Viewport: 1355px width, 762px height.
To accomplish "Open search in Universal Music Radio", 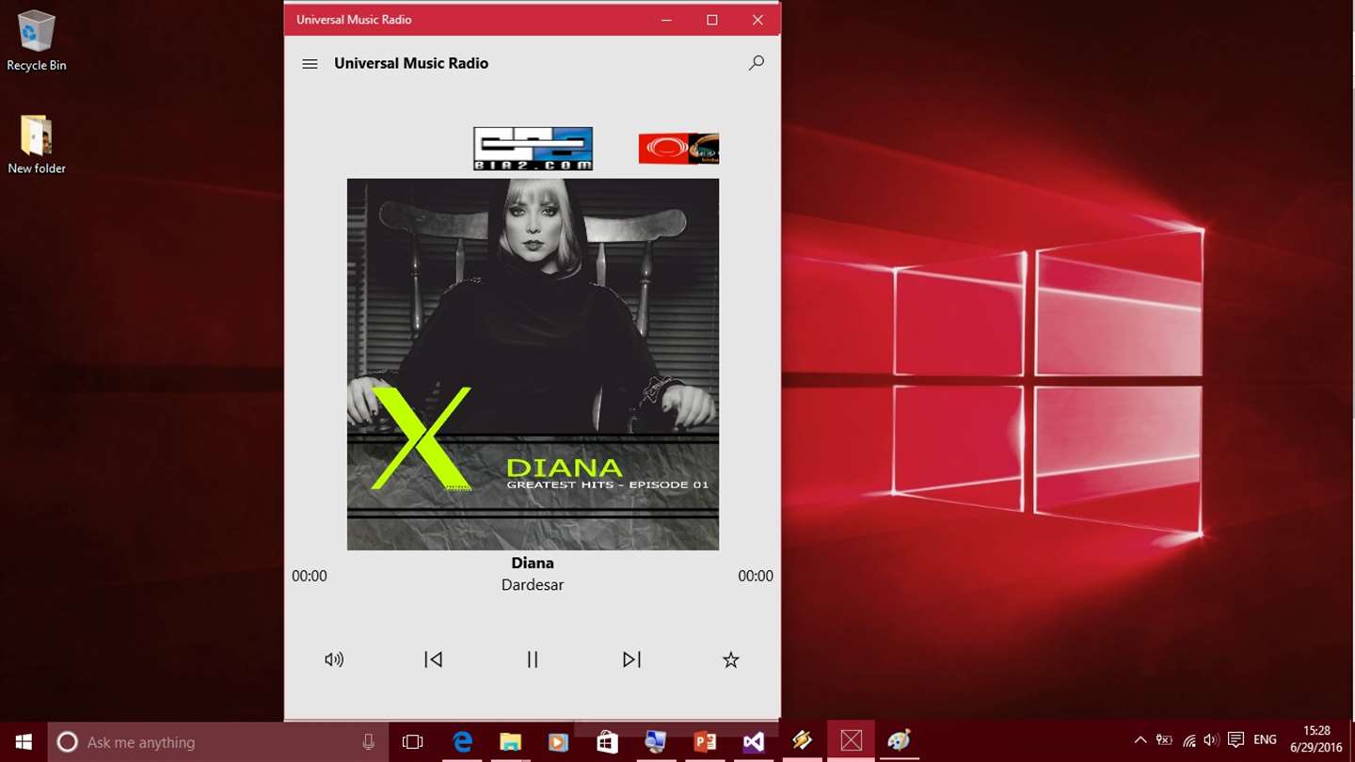I will coord(756,63).
